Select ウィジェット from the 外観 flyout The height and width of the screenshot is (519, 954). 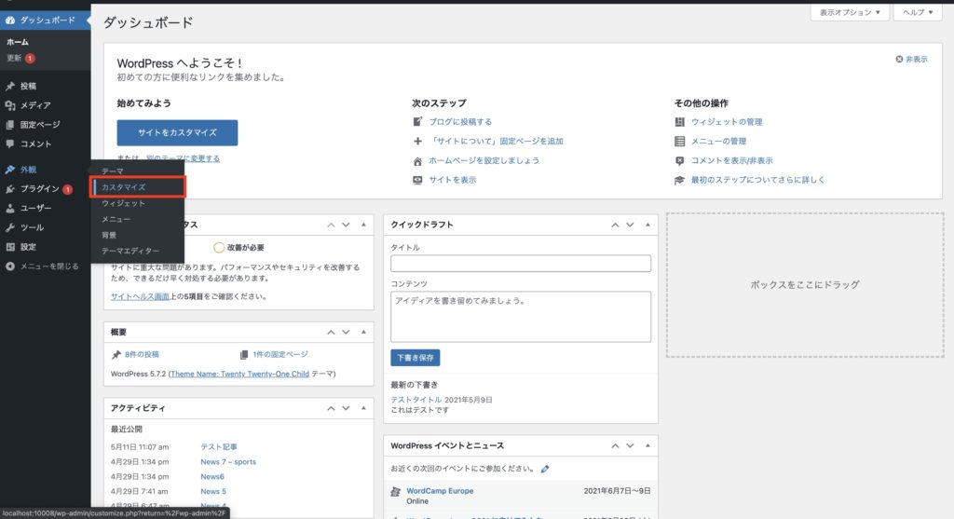click(x=124, y=203)
